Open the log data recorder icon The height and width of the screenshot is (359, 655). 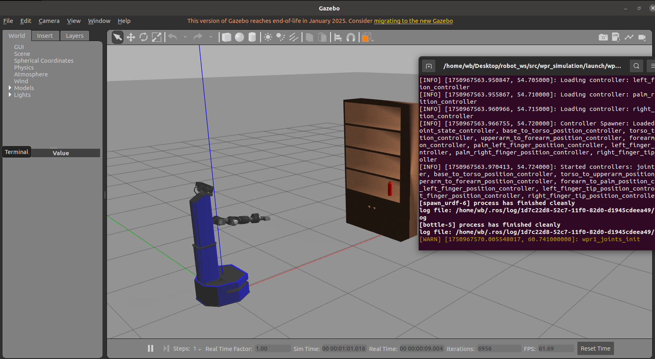pyautogui.click(x=616, y=37)
